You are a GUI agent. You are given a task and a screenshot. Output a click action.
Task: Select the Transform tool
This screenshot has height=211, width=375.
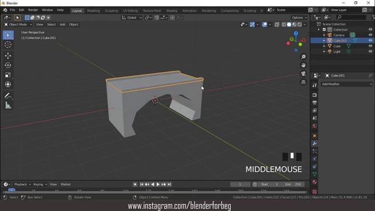8,84
